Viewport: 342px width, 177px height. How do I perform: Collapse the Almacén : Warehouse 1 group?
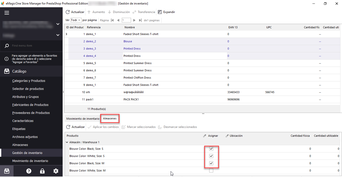(67, 142)
